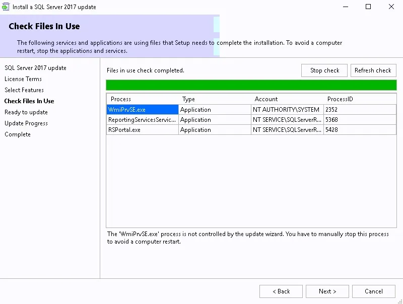Select the RSPortal.exe process row
Viewport: 403px width, 304px height.
[x=251, y=130]
